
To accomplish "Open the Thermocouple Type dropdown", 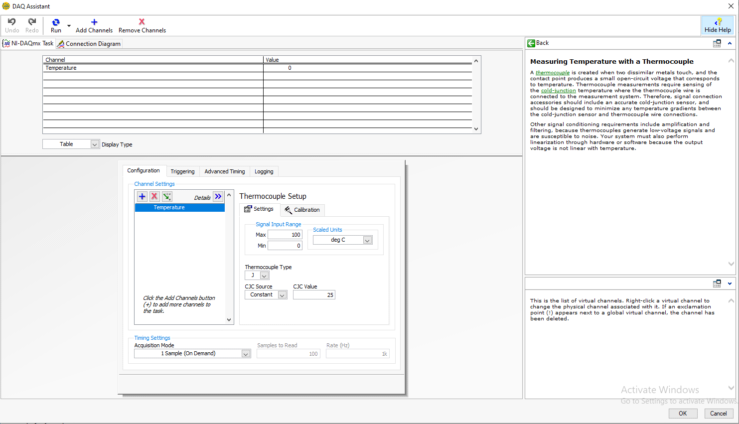I will (x=264, y=276).
